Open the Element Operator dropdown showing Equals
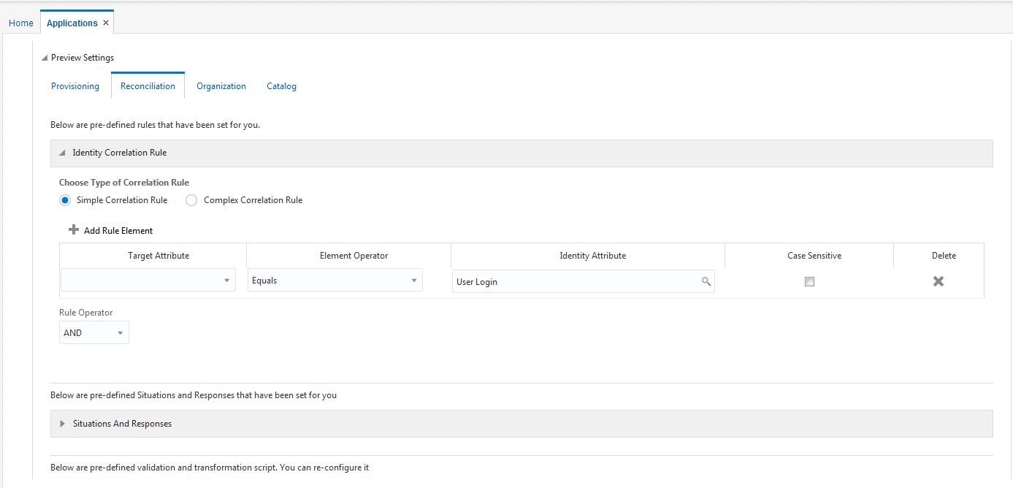 point(414,280)
